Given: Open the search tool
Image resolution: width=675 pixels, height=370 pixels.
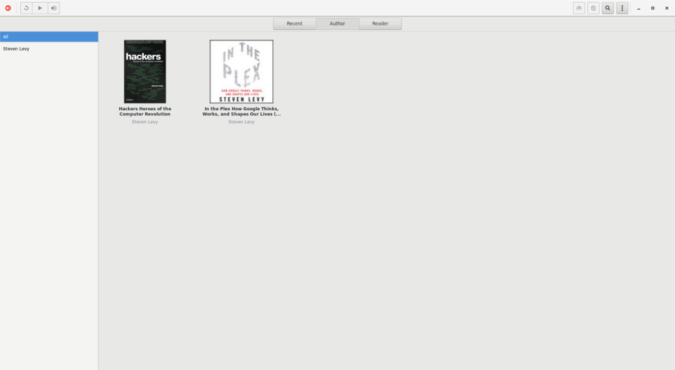Looking at the screenshot, I should point(607,8).
